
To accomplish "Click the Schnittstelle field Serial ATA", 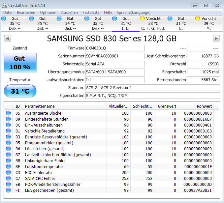I will click(115, 64).
